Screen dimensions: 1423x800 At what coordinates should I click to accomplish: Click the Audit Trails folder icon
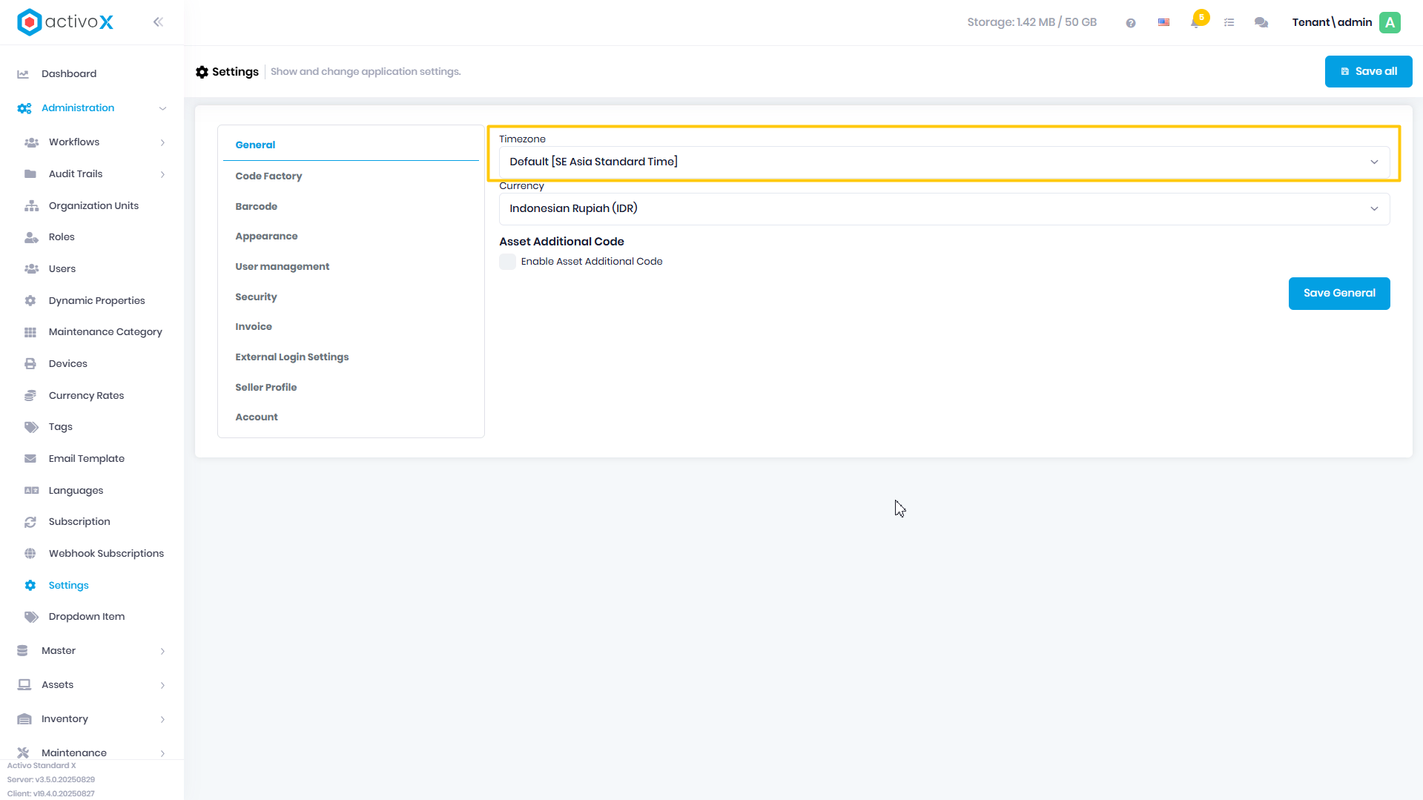pos(30,174)
